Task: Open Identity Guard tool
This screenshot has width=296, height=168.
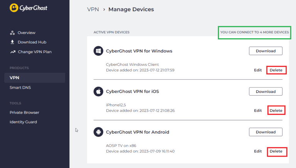Action: click(23, 122)
